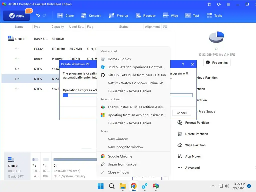Open notifications badge showing 3

click(249, 186)
